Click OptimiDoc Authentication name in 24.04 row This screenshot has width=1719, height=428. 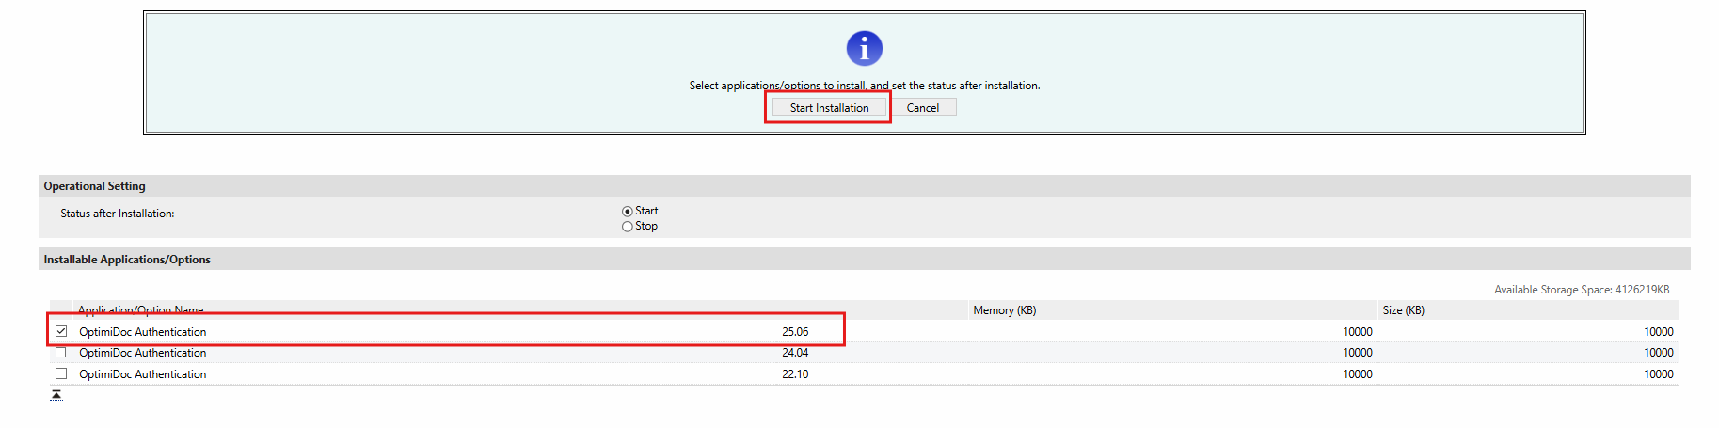143,353
